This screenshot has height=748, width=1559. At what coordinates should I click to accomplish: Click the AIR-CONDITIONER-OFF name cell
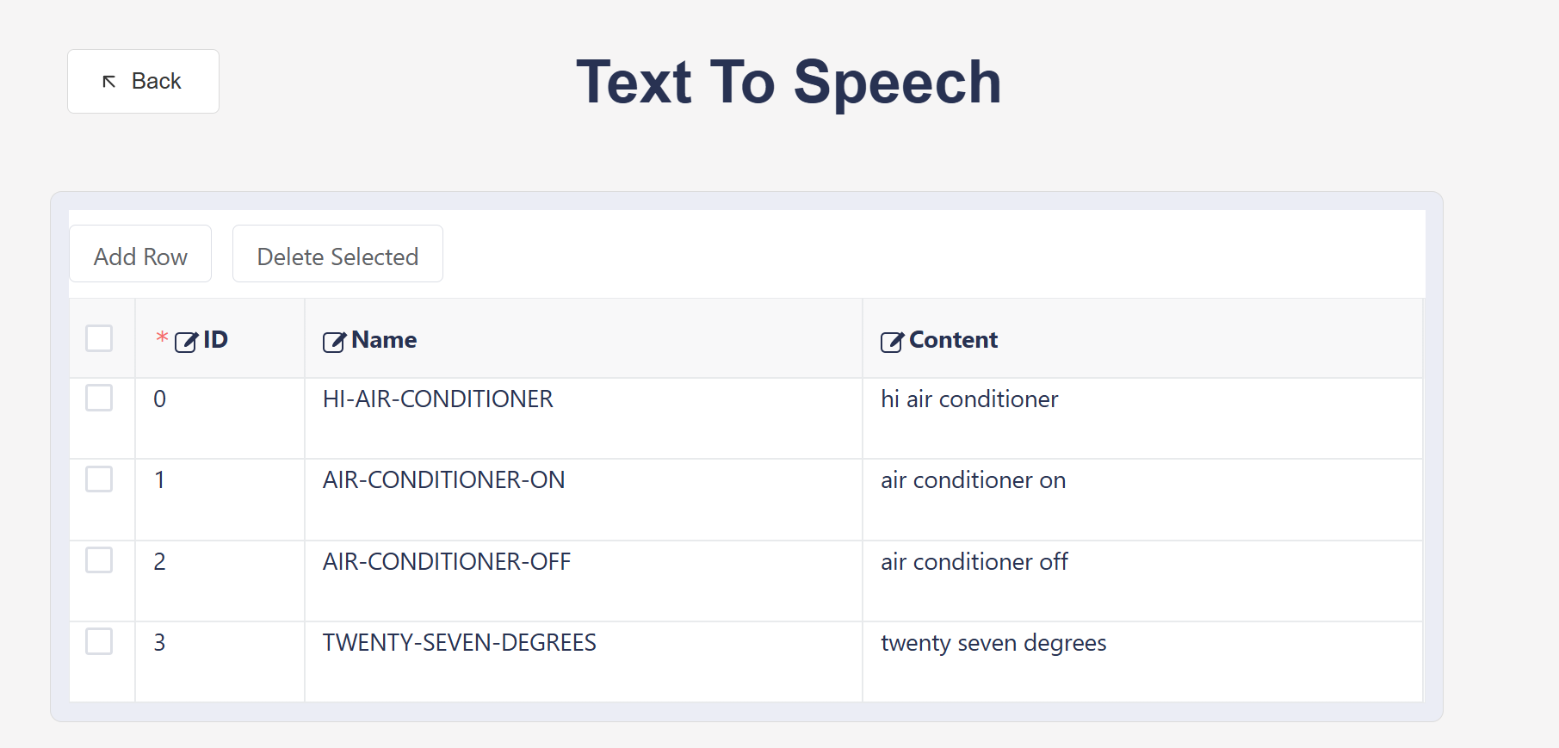(x=446, y=562)
